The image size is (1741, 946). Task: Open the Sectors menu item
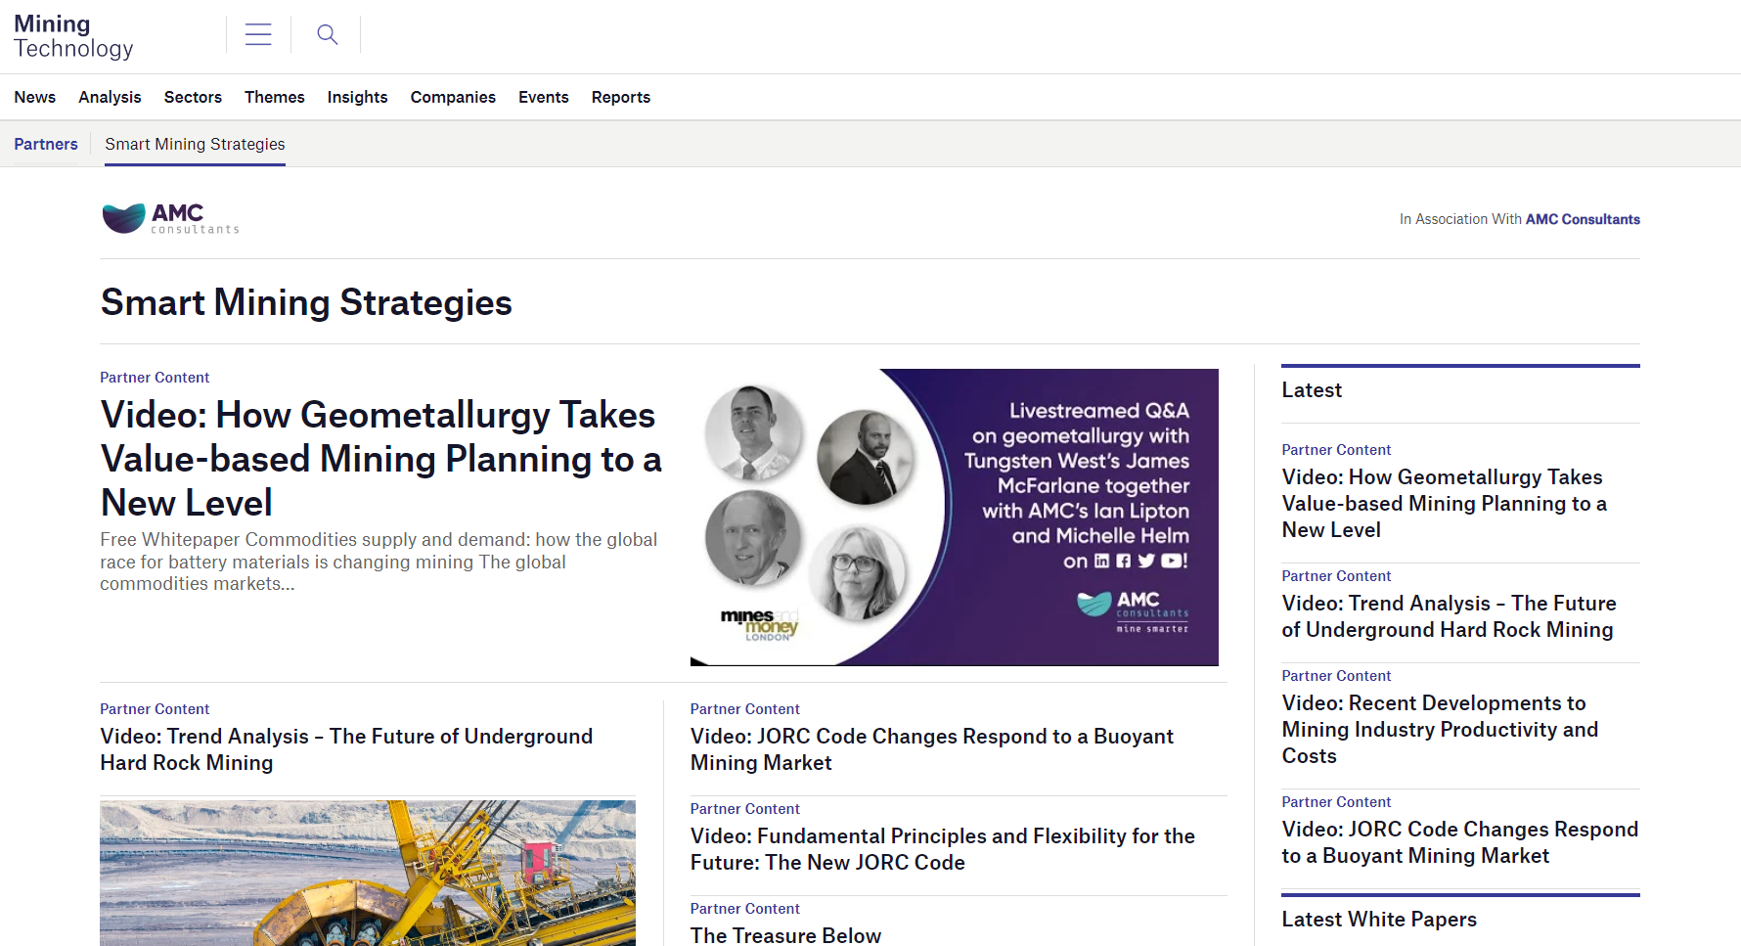(x=193, y=97)
